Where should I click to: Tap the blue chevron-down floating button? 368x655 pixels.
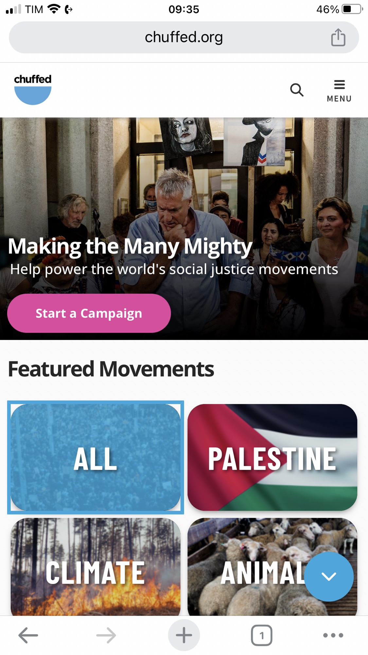tap(329, 576)
